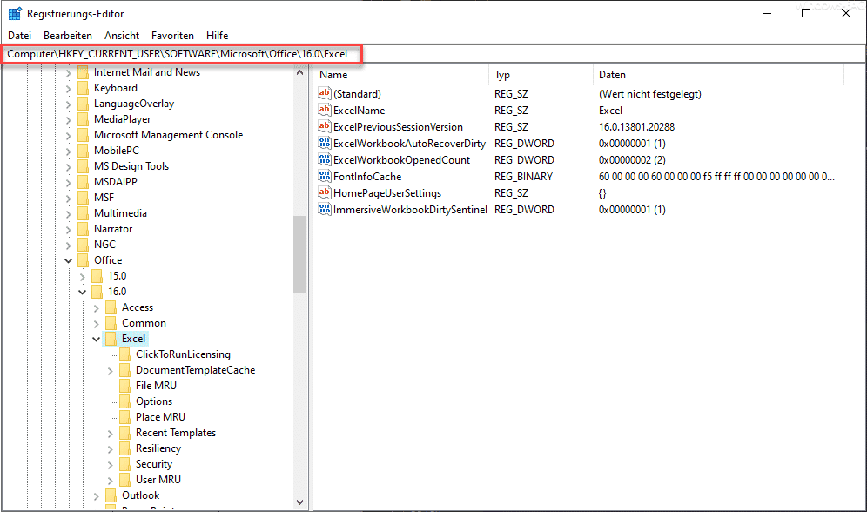867x512 pixels.
Task: Click the '(Wert nicht festgelegt)' data cell
Action: tap(649, 93)
